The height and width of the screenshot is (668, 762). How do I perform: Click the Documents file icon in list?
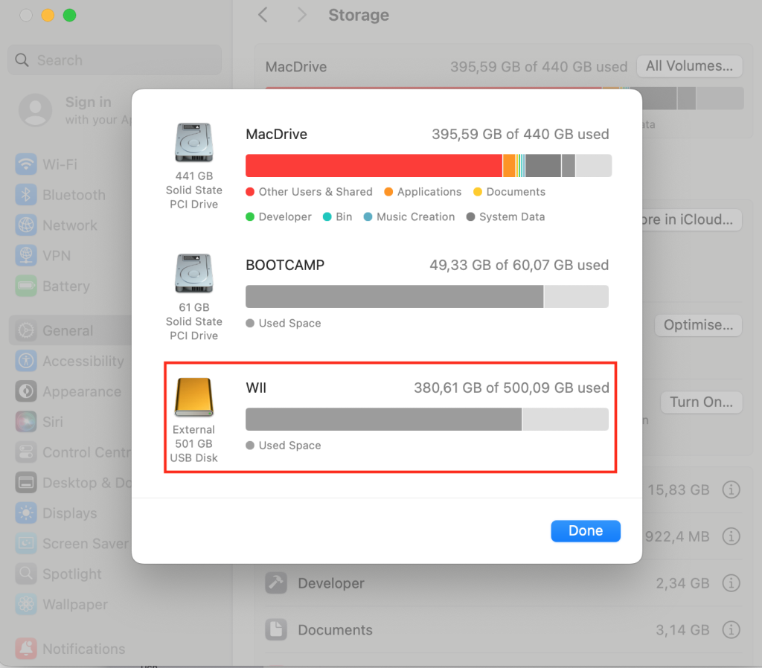point(276,629)
